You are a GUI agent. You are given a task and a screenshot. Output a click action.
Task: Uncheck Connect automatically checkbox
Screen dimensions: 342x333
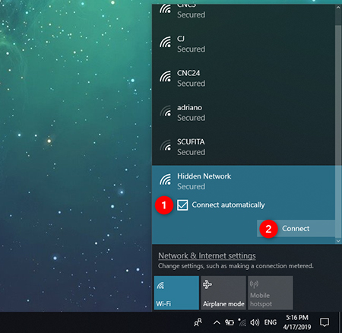pos(182,205)
